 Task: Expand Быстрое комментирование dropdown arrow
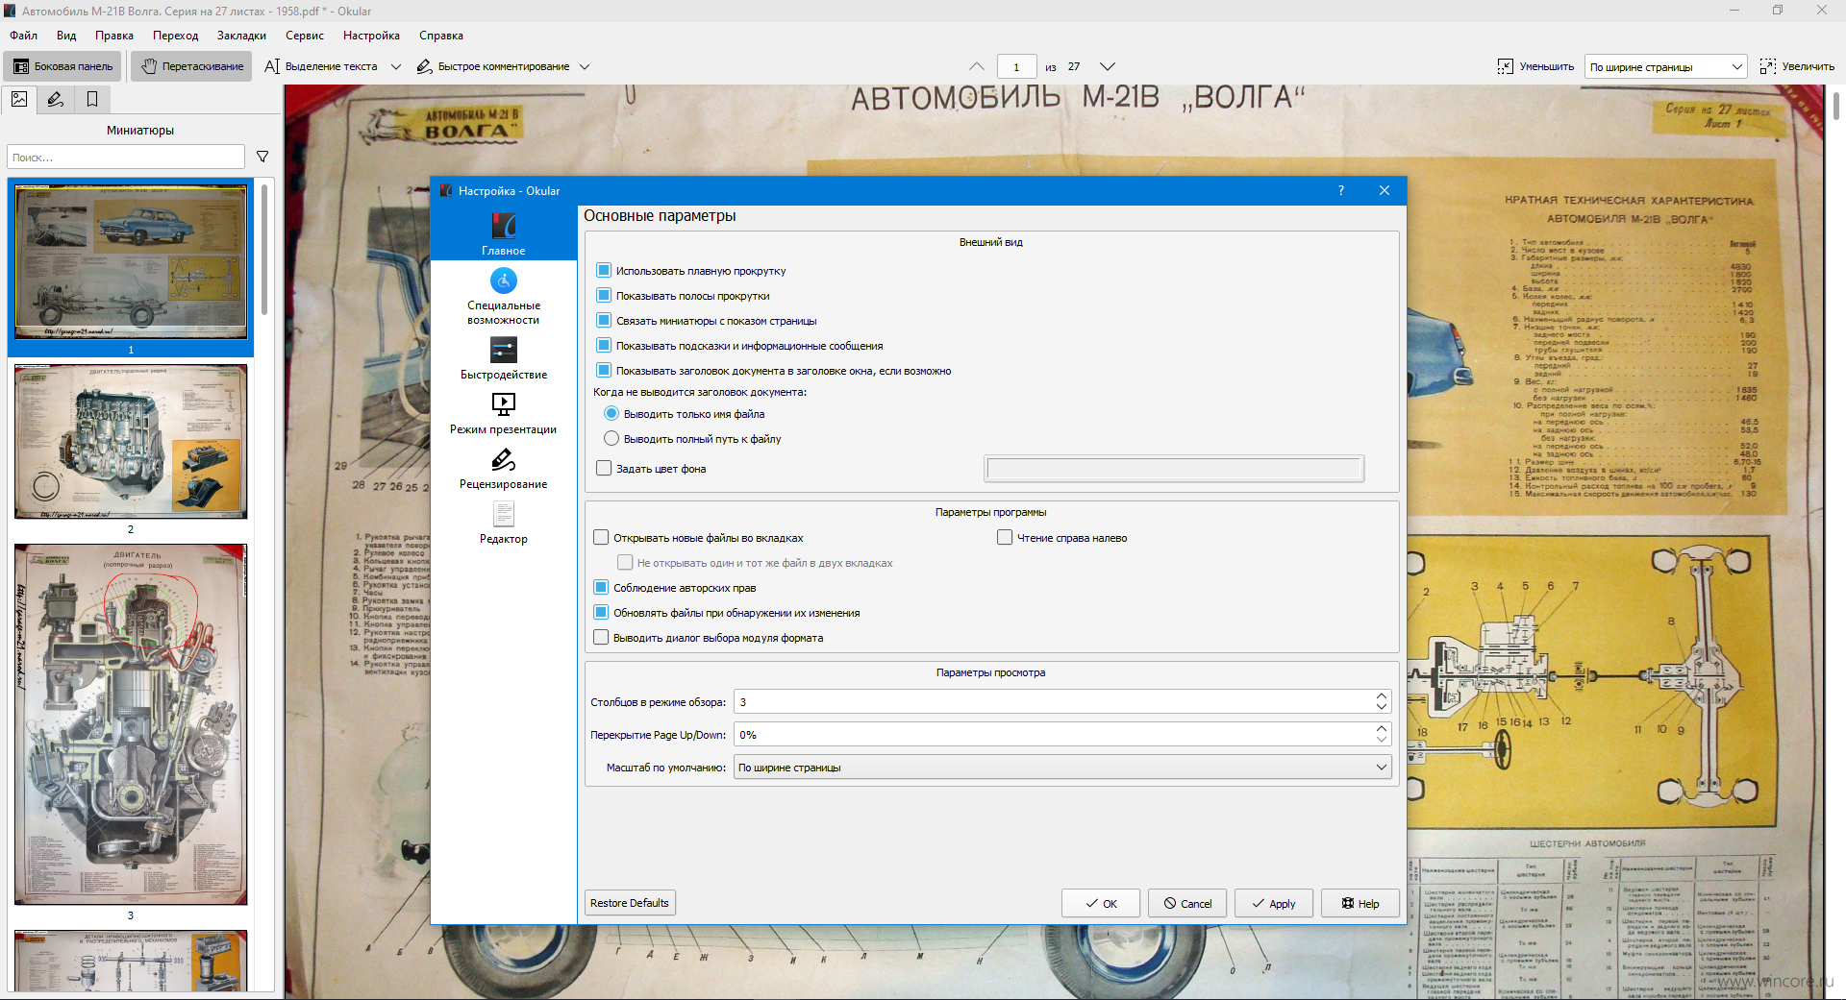click(584, 66)
